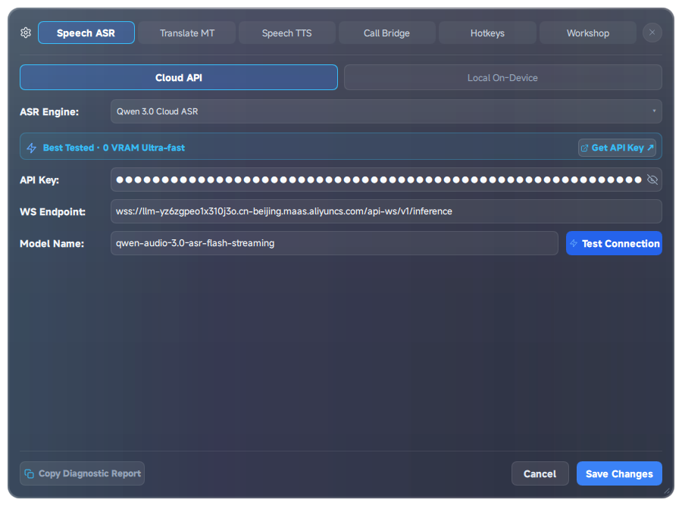Click the Best Tested · 0 VRAM Ultra-fast text

114,148
